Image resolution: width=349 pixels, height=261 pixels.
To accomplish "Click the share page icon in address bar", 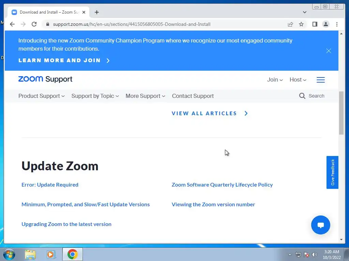I will [290, 24].
